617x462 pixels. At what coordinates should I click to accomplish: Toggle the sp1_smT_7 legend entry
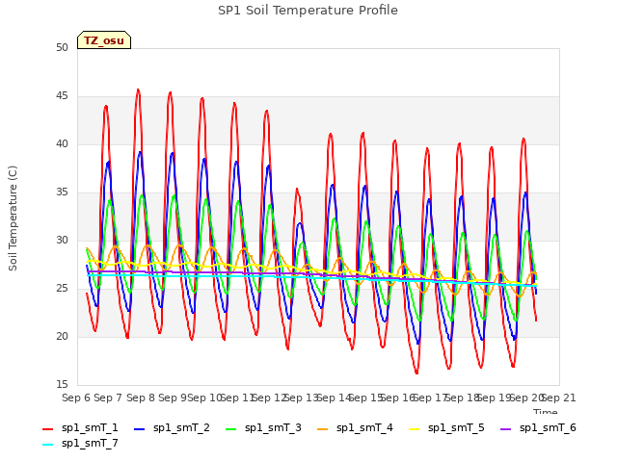(80, 444)
